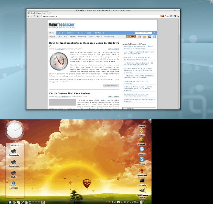The width and height of the screenshot is (213, 204).
Task: Click the trash icon in bottom panel
Action: click(141, 202)
